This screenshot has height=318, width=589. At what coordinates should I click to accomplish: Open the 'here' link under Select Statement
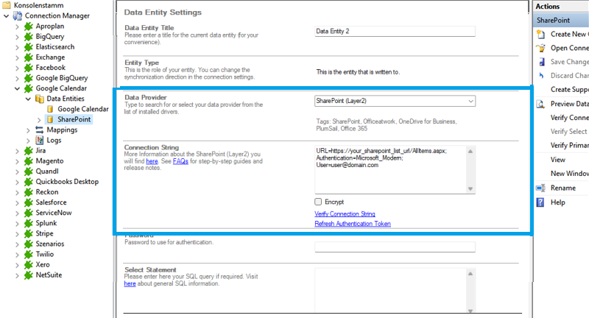[130, 283]
